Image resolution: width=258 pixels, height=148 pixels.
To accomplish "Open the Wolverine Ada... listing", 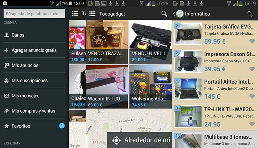I will tap(151, 87).
